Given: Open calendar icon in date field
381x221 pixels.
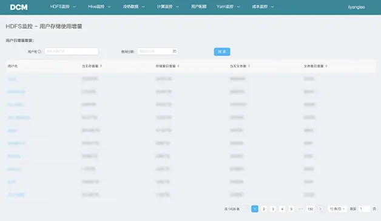Looking at the screenshot, I should point(174,51).
